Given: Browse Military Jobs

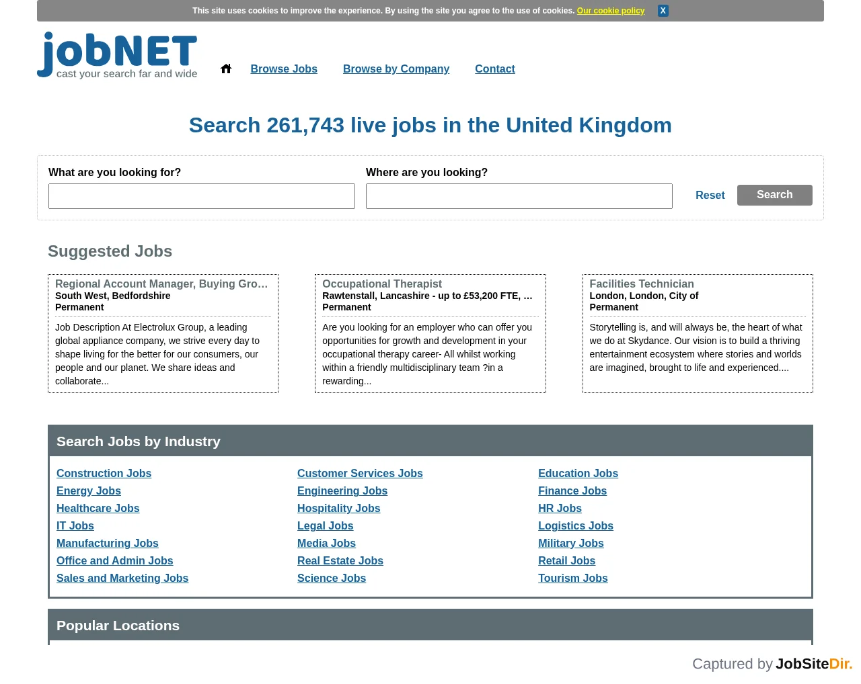Looking at the screenshot, I should pos(571,543).
